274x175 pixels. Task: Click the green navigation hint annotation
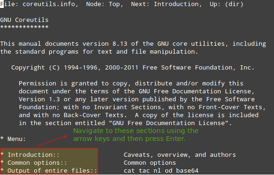pyautogui.click(x=136, y=134)
